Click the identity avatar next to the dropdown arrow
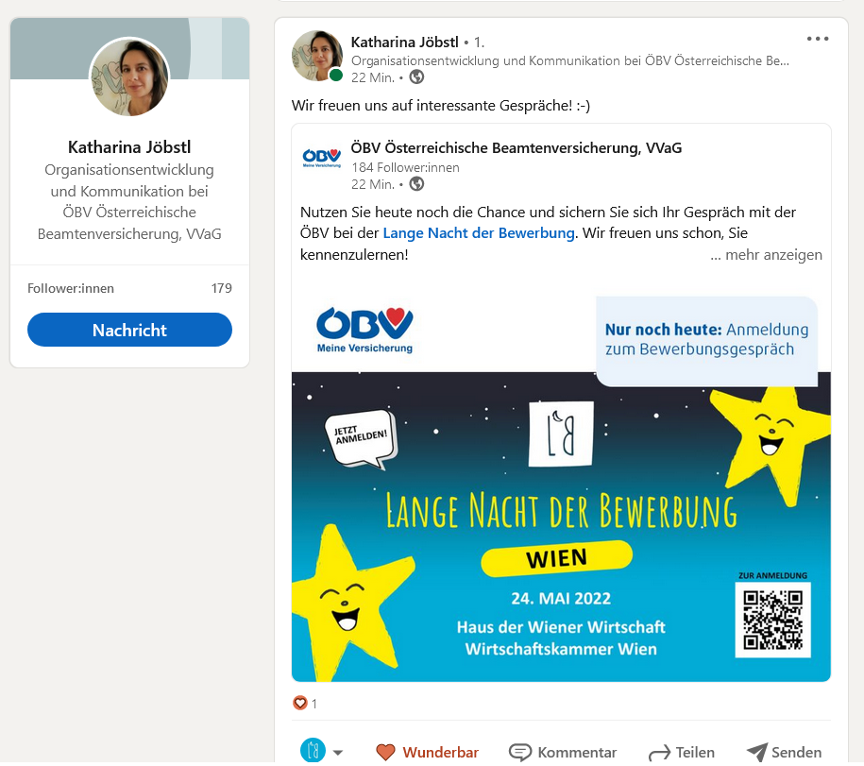Screen dimensions: 864x766 click(313, 751)
